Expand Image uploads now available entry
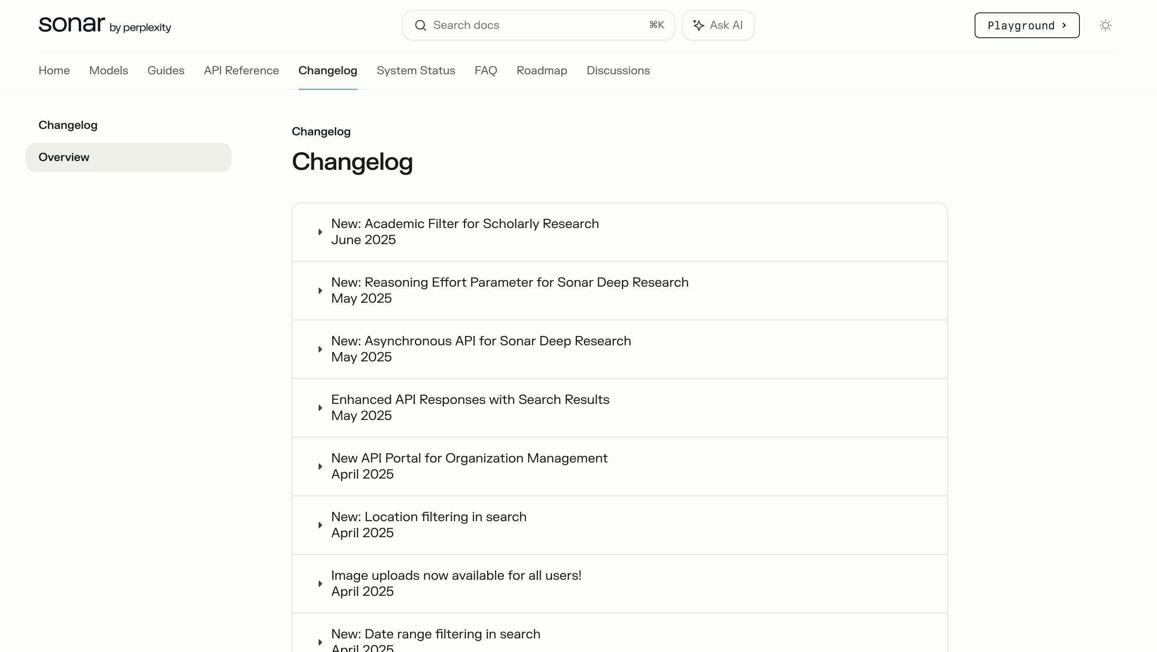This screenshot has height=652, width=1157. point(456,583)
